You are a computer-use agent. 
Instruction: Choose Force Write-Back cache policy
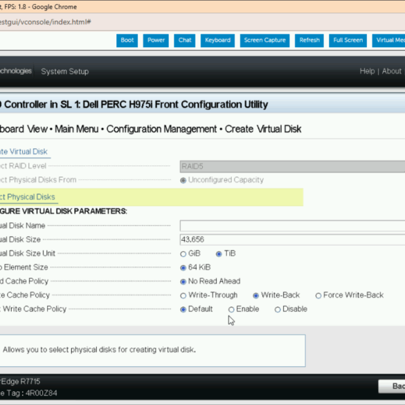[318, 296]
